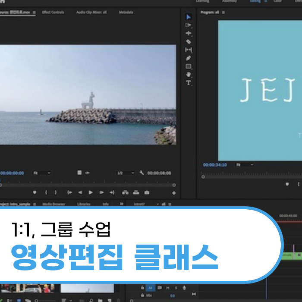The image size is (302, 302).
Task: Select the Razor tool
Action: pos(189,41)
